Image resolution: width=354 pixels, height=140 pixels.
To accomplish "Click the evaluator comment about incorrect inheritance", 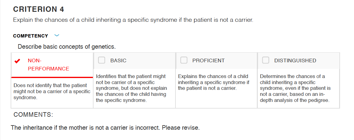I will pyautogui.click(x=105, y=128).
